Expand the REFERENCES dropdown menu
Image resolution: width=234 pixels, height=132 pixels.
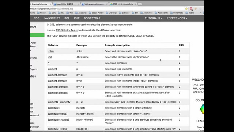[x=177, y=18]
